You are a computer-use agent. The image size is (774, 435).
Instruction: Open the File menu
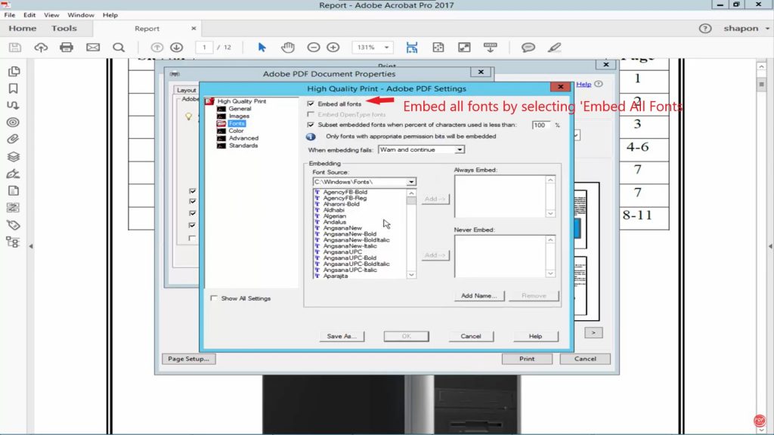9,15
